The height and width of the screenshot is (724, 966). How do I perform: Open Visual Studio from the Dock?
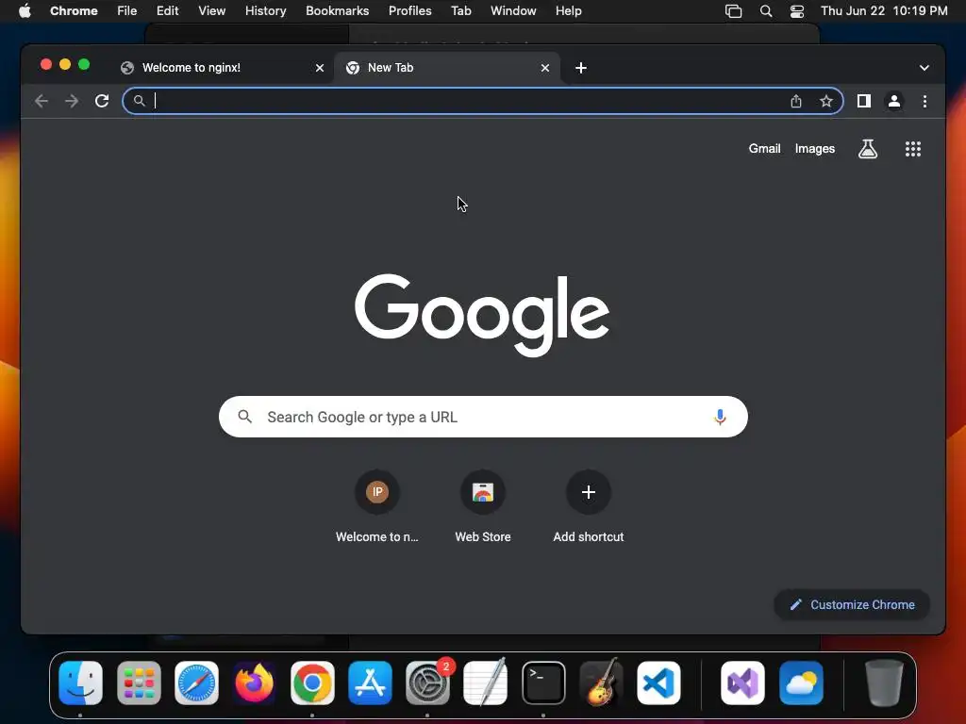coord(742,683)
